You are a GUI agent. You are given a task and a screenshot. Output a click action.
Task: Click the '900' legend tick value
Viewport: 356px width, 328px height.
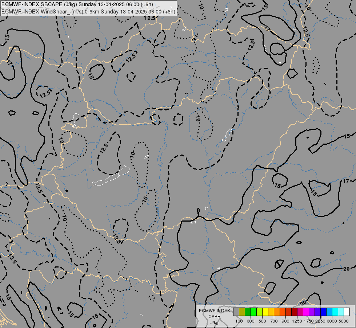point(285,321)
